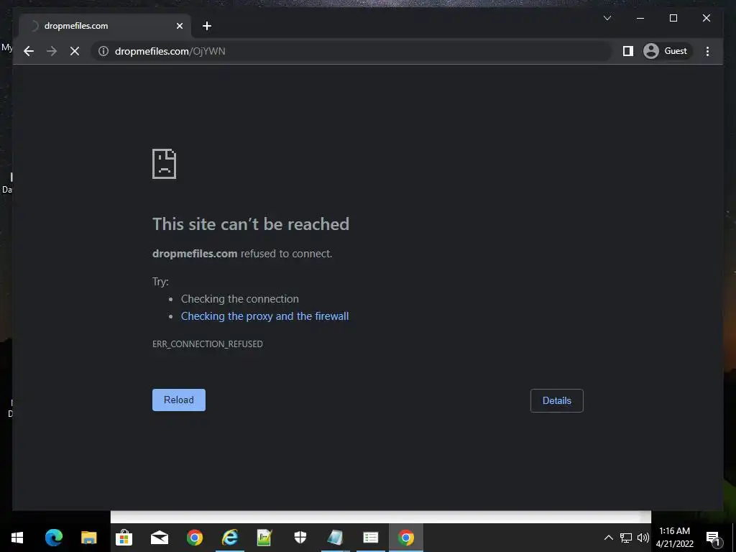Close the dropmefiles.com tab
Viewport: 736px width, 552px height.
pyautogui.click(x=179, y=26)
